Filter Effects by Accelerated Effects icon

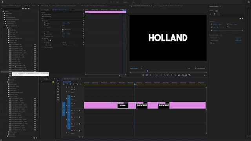coord(23,9)
